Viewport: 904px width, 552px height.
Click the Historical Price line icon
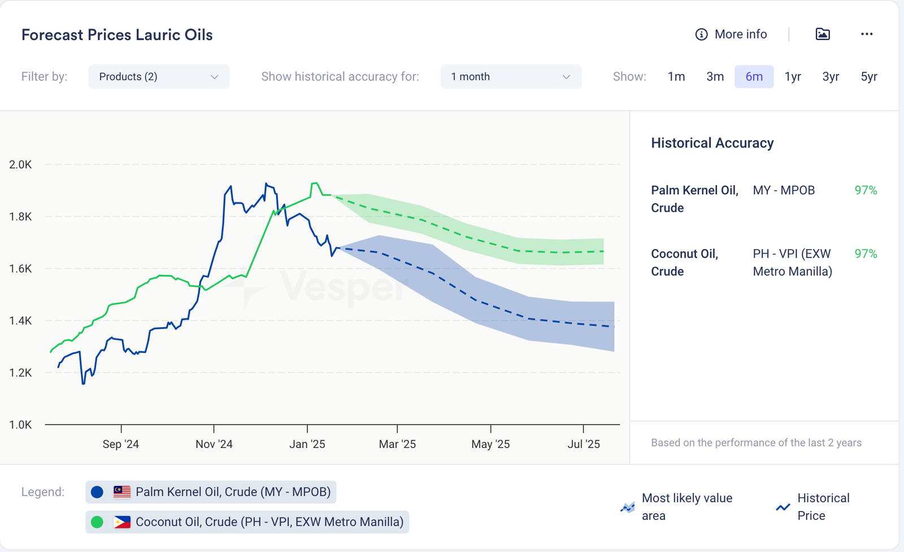[783, 507]
